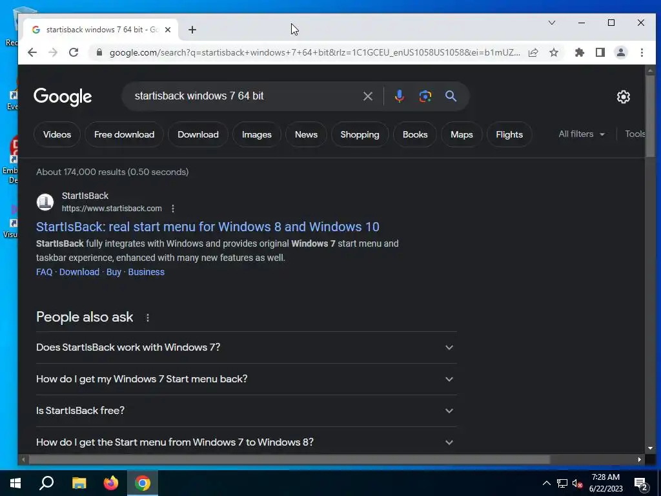The height and width of the screenshot is (496, 661).
Task: Open a new tab with the plus button
Action: 192,30
